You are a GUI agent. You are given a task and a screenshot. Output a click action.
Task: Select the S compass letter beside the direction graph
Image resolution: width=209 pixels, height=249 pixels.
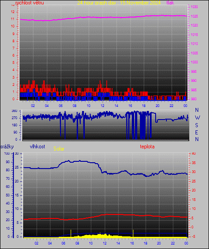(x=196, y=125)
